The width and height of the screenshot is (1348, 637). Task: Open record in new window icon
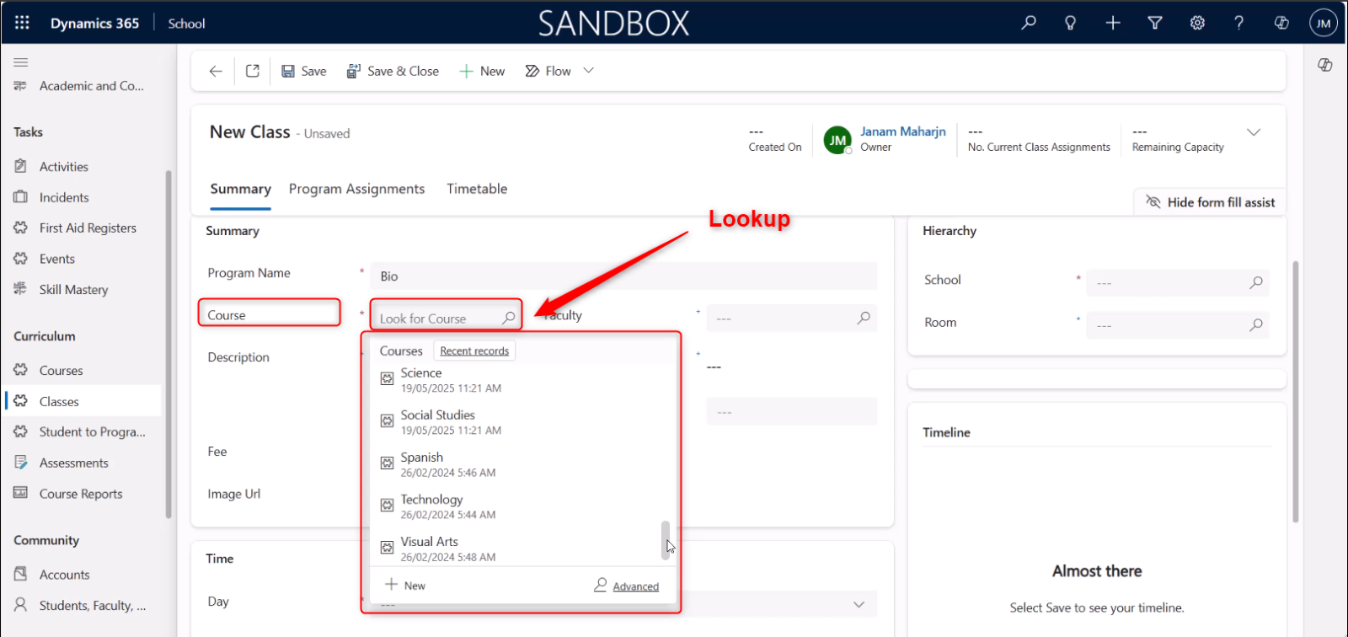pos(253,72)
